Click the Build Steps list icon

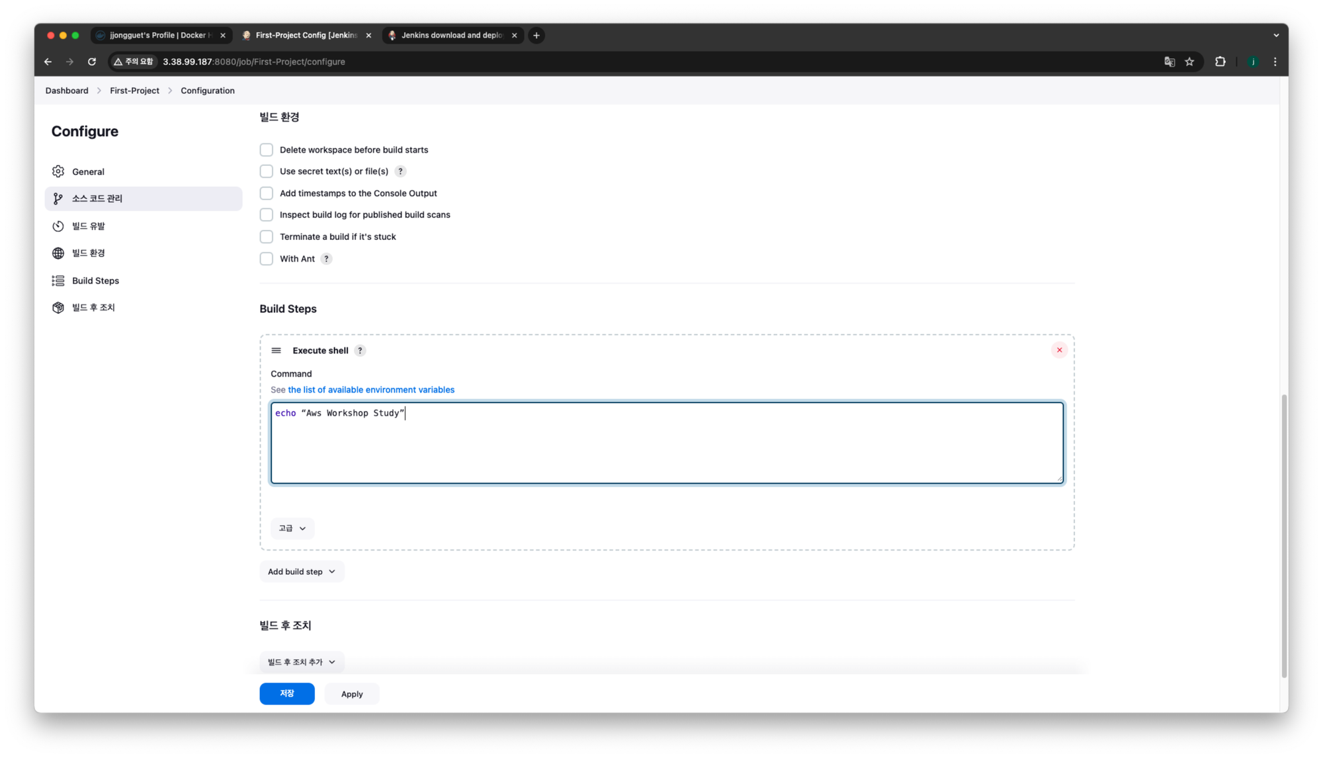(58, 281)
